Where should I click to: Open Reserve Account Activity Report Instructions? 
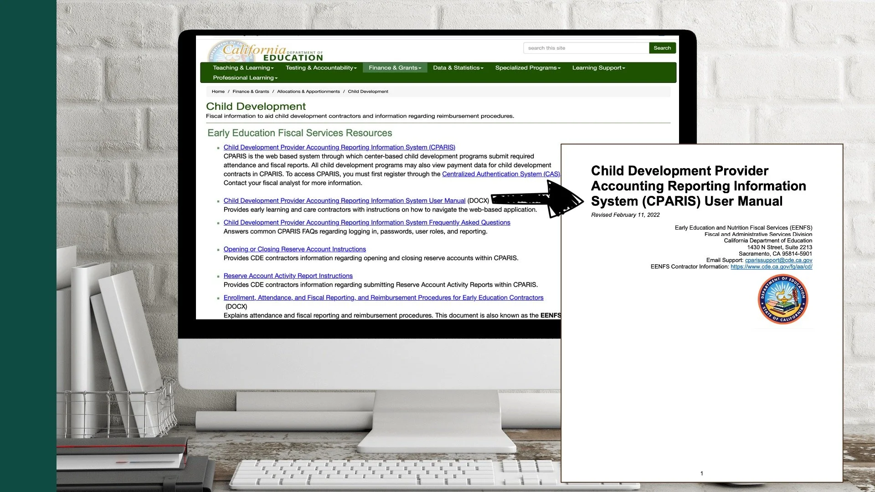click(x=288, y=276)
